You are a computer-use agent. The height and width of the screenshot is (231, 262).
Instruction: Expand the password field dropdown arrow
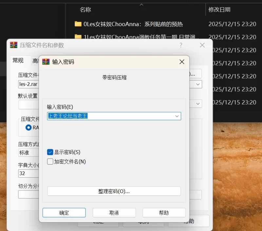177,116
